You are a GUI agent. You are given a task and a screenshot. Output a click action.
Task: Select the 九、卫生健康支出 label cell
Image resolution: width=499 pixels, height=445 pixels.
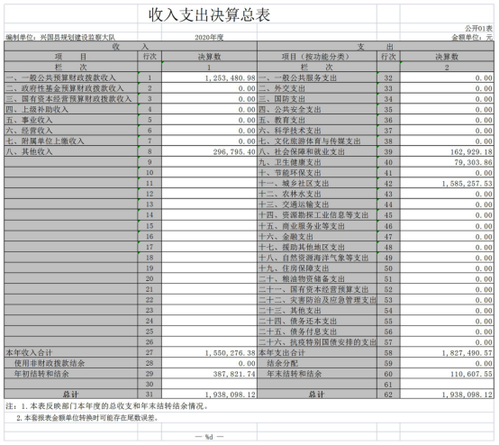[x=317, y=162]
